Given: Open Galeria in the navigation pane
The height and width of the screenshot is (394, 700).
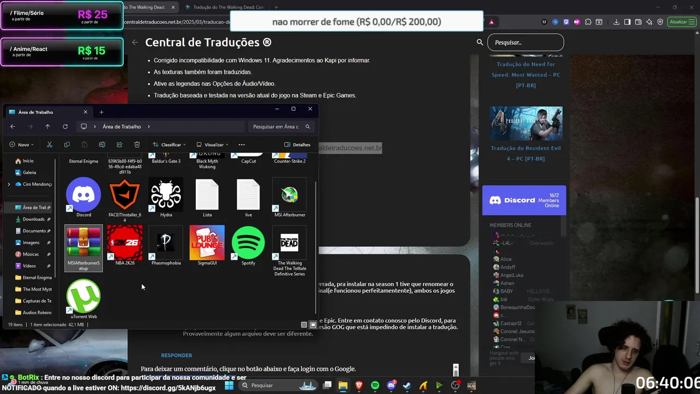Looking at the screenshot, I should [x=29, y=172].
